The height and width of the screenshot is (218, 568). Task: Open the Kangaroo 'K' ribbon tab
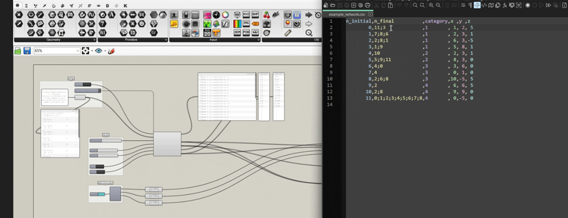125,6
